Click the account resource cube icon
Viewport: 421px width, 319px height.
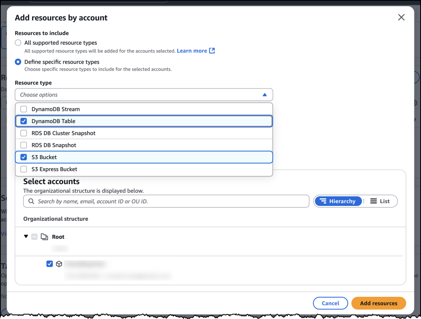coord(59,264)
